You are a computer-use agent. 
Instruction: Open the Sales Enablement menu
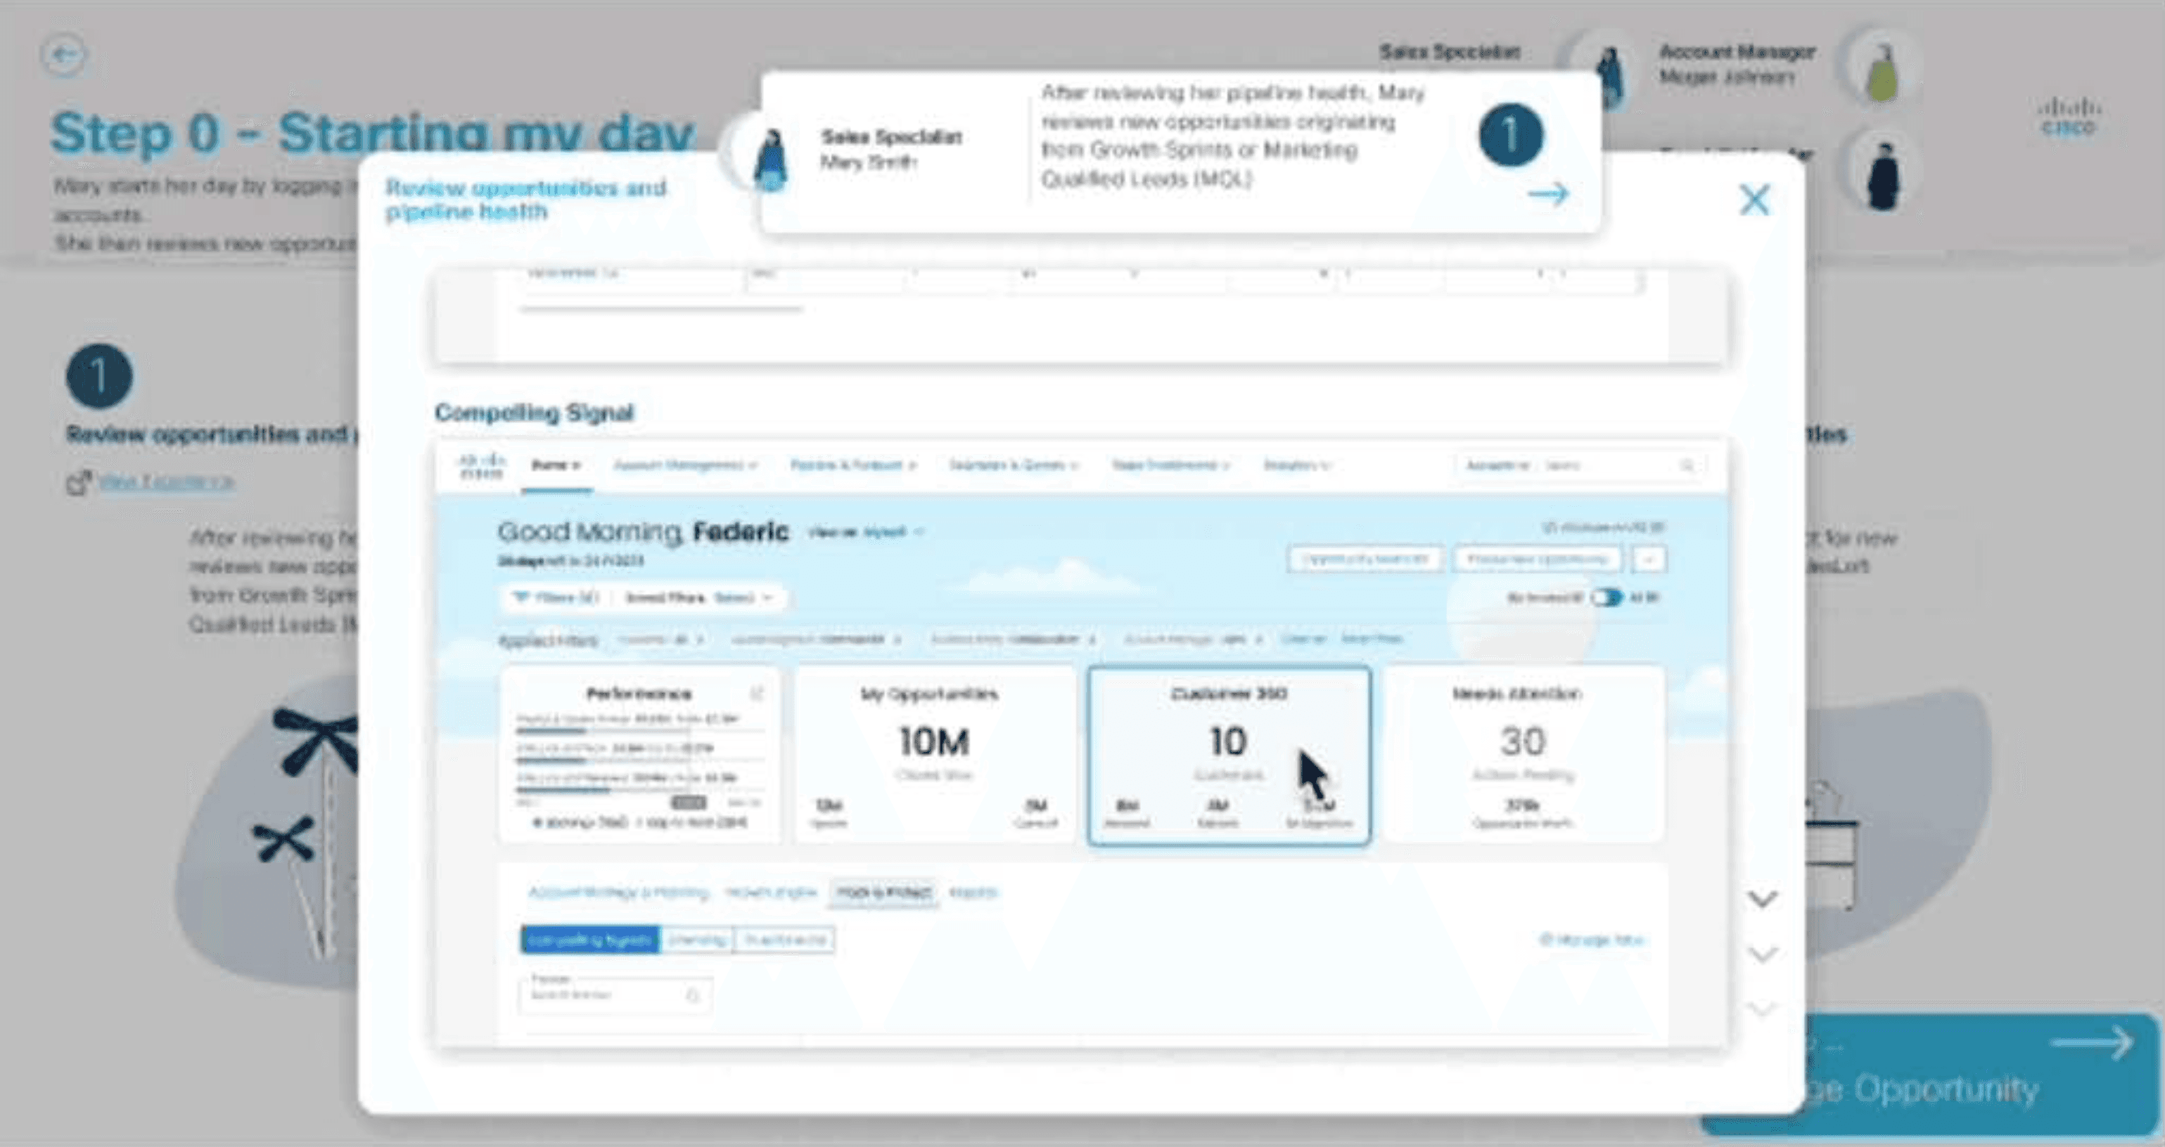1170,465
